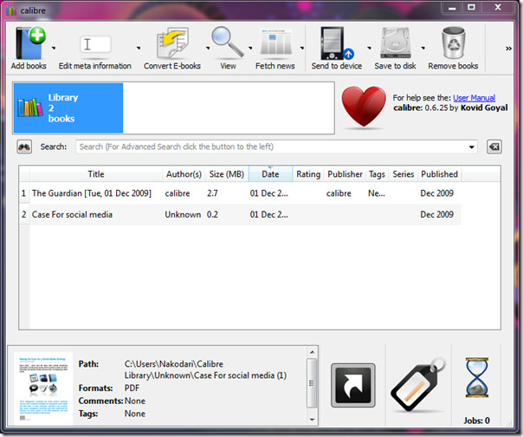The height and width of the screenshot is (437, 523).
Task: Click the Jobs: 0 status label
Action: pos(476,421)
